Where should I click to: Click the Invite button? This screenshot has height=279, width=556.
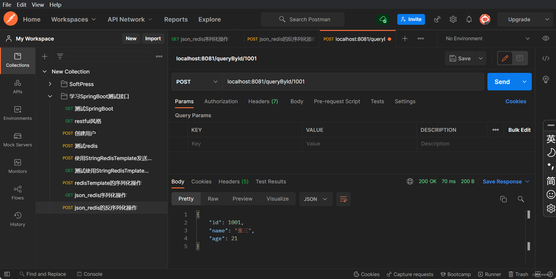tap(411, 20)
